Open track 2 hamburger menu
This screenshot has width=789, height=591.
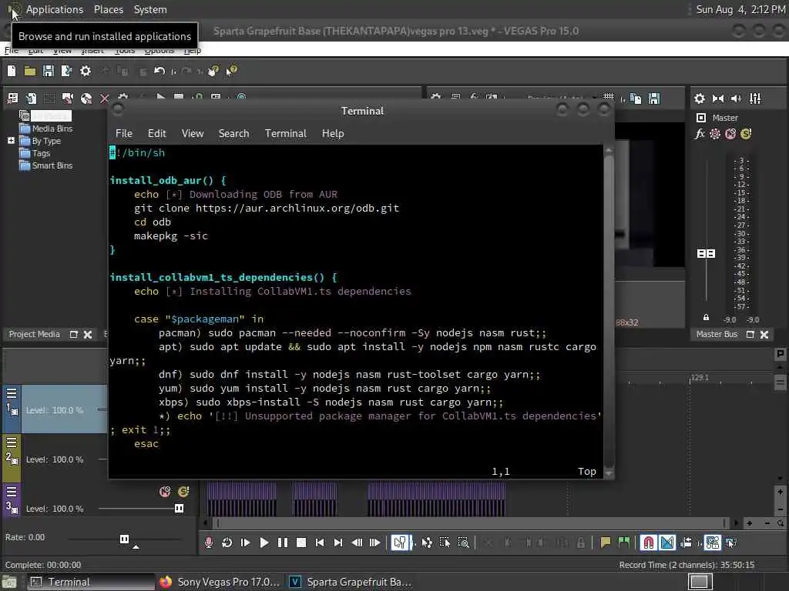12,442
